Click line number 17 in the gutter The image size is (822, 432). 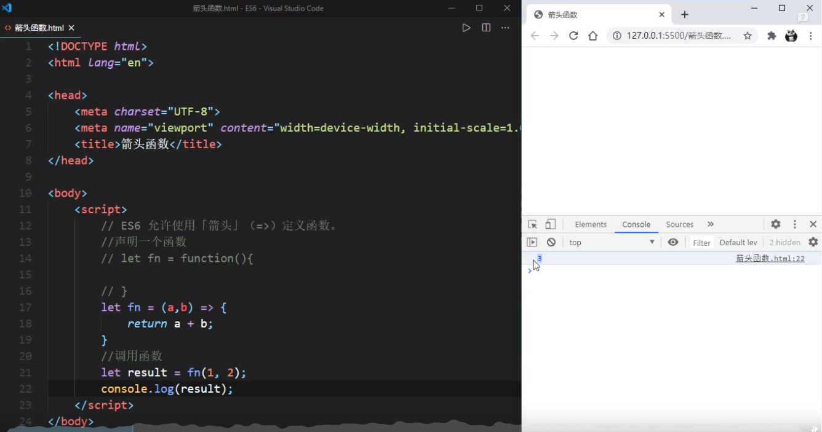[25, 307]
